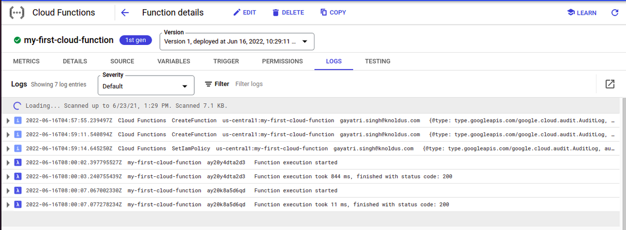Click info severity icon of 04:59:11 entry
626x230 pixels.
pos(18,134)
